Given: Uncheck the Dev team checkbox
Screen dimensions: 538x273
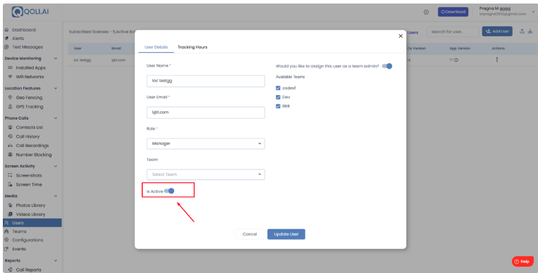Looking at the screenshot, I should tap(278, 97).
